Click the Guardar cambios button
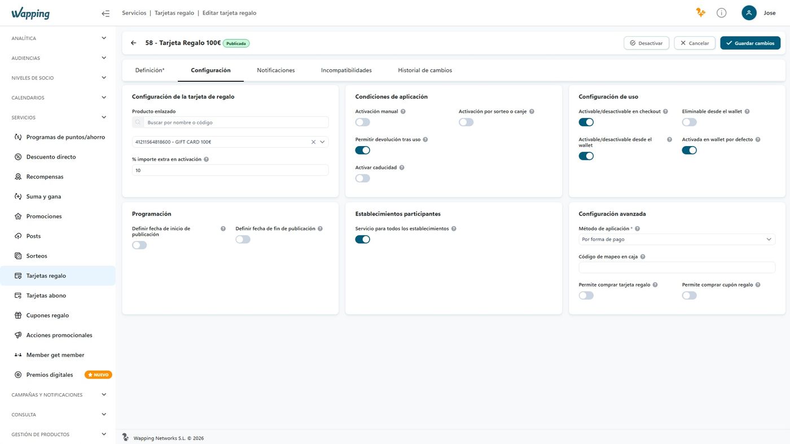Viewport: 790px width, 444px height. [x=750, y=43]
